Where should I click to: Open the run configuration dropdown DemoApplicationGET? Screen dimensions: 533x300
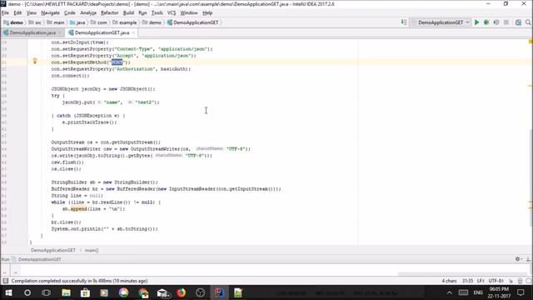(441, 22)
